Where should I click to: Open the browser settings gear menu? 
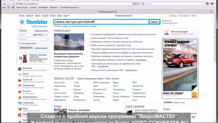[x=213, y=4]
